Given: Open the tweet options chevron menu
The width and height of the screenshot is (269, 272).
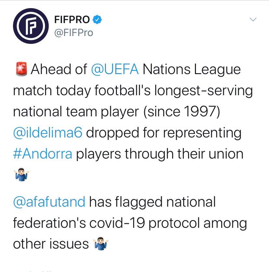Looking at the screenshot, I should pos(253,19).
